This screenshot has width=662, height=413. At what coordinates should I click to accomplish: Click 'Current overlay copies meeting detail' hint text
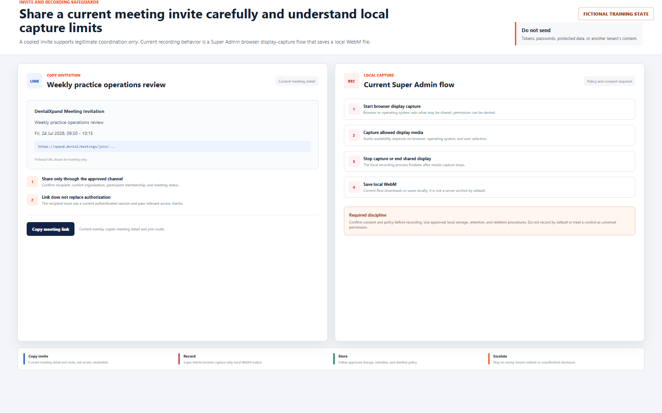122,229
